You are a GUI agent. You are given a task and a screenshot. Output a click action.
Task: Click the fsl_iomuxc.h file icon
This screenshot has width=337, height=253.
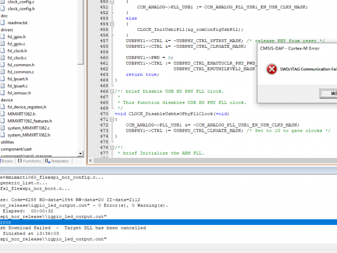pyautogui.click(x=3, y=93)
